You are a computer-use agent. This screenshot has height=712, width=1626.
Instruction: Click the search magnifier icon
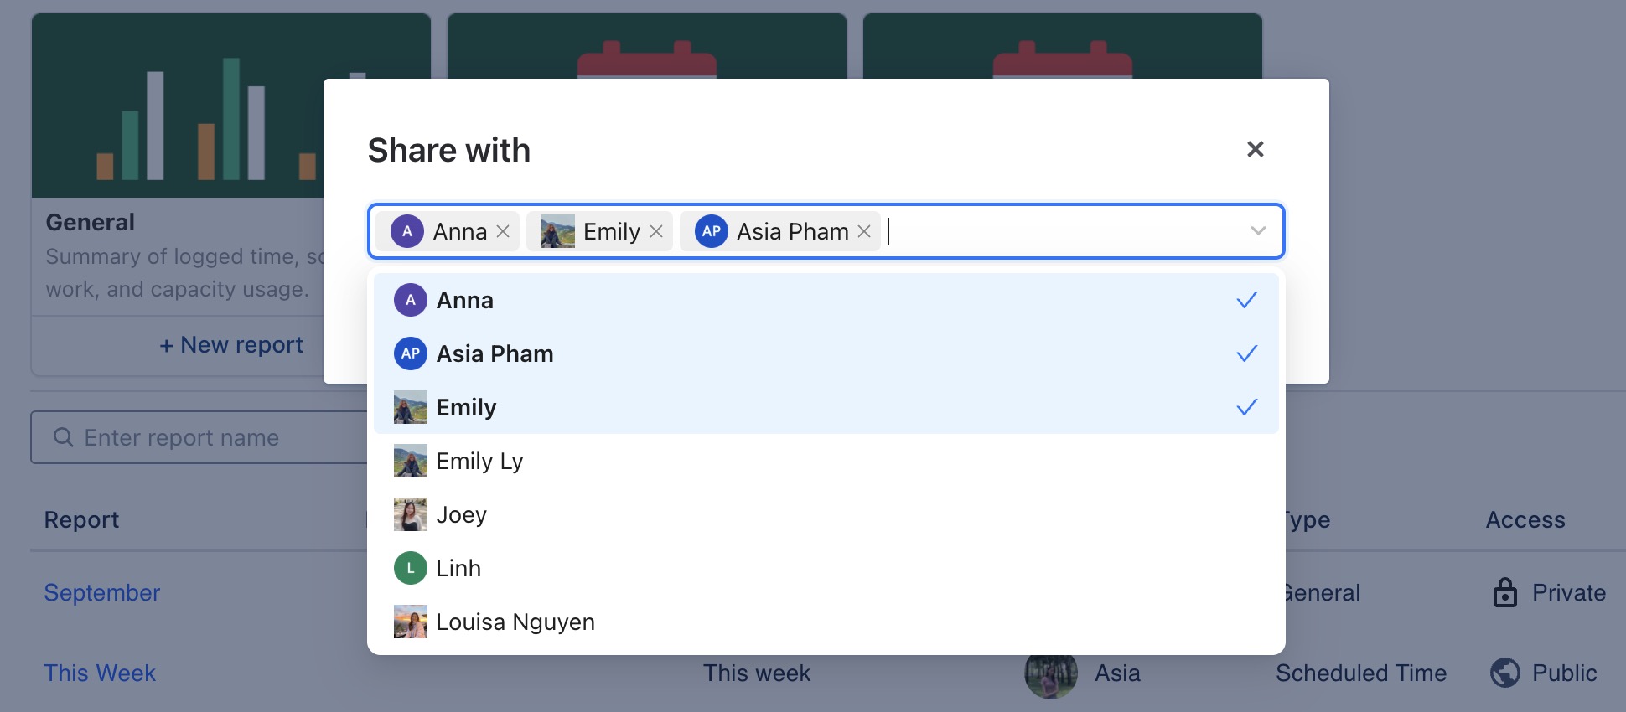pyautogui.click(x=64, y=437)
